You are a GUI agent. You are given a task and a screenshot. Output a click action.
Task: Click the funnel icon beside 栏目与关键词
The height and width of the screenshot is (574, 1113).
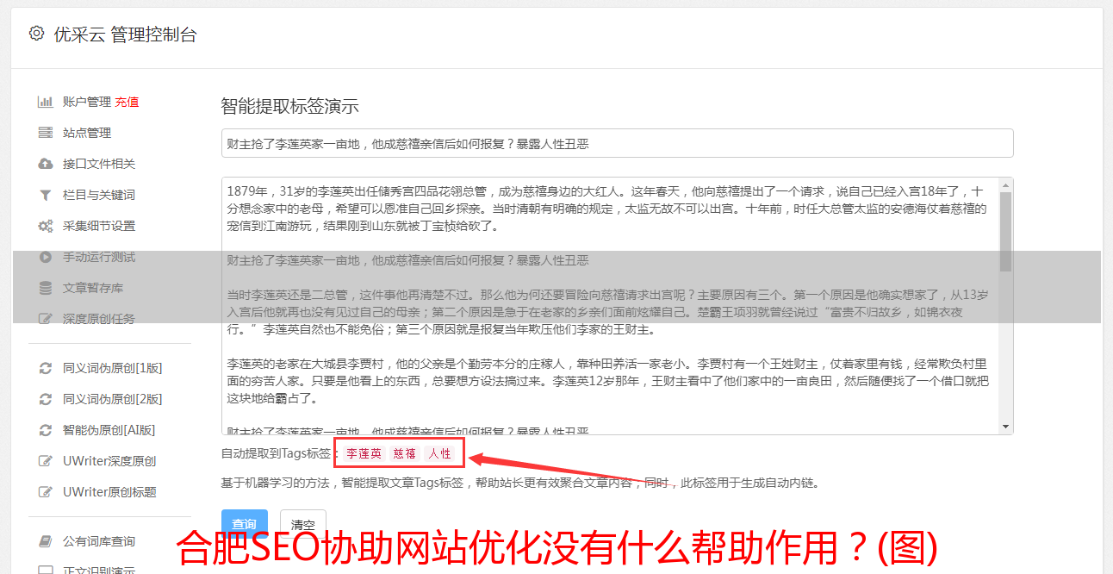point(46,195)
